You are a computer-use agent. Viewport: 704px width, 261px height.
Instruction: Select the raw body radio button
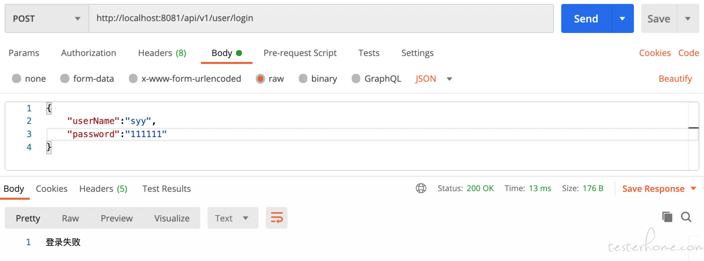pos(260,78)
